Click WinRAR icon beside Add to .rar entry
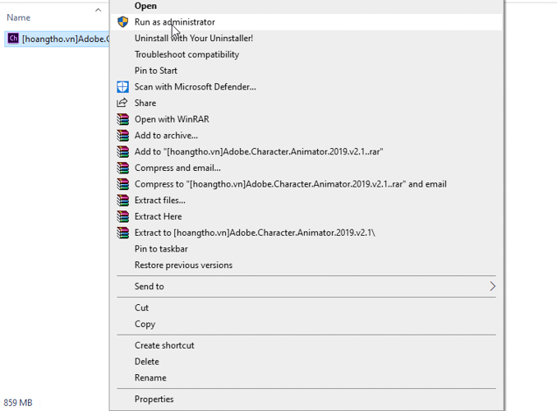This screenshot has height=411, width=557. pyautogui.click(x=123, y=152)
